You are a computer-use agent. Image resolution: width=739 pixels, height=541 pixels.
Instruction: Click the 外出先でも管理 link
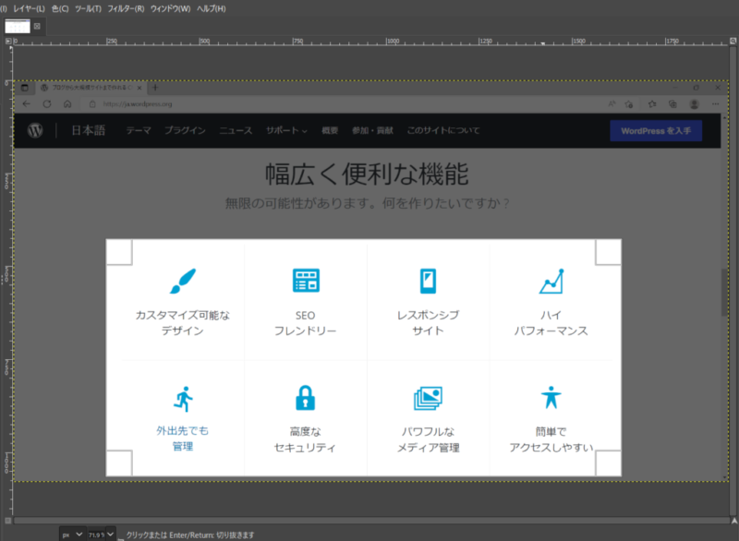pyautogui.click(x=182, y=438)
